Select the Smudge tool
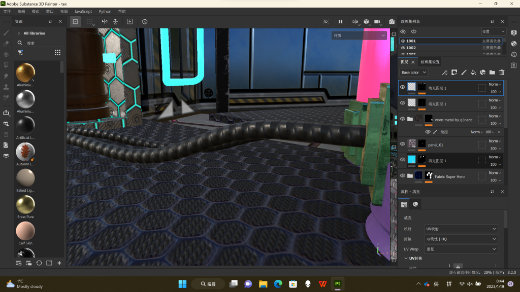 coord(6,76)
